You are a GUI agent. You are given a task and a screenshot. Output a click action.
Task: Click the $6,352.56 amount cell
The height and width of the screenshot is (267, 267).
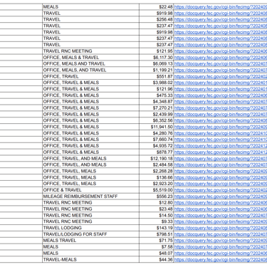(157, 120)
